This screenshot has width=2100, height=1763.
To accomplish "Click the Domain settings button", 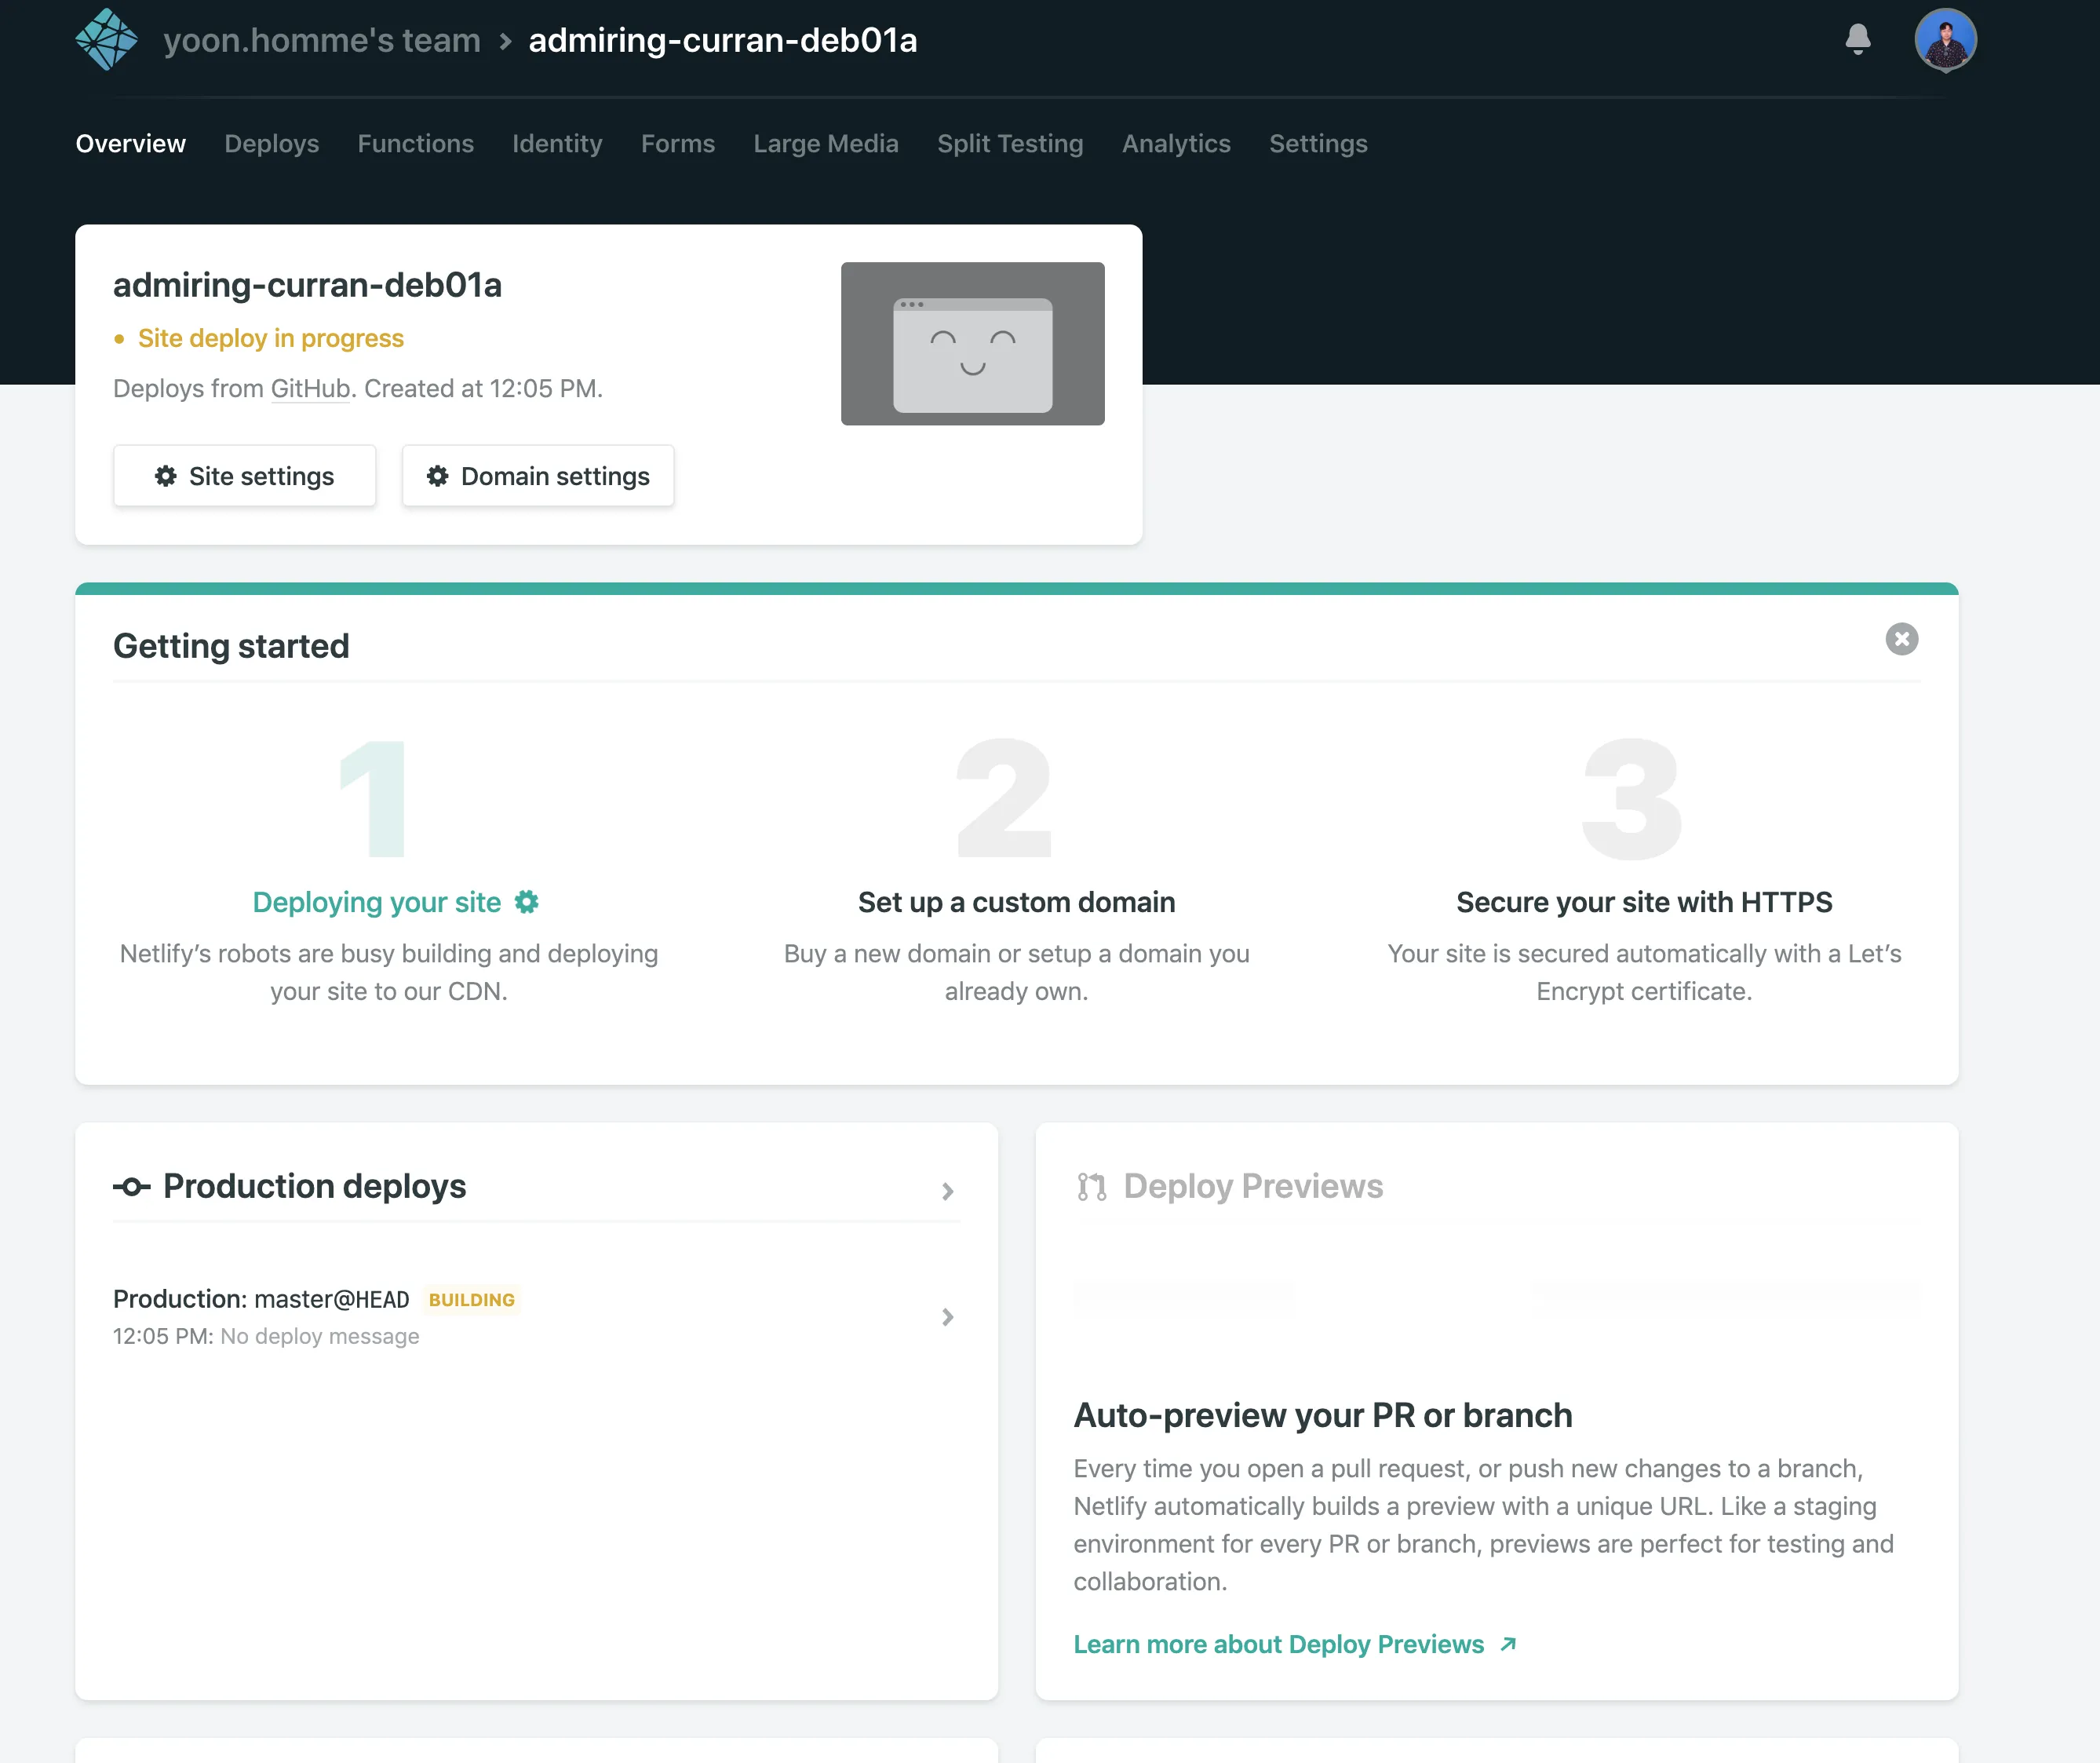I will pos(537,476).
